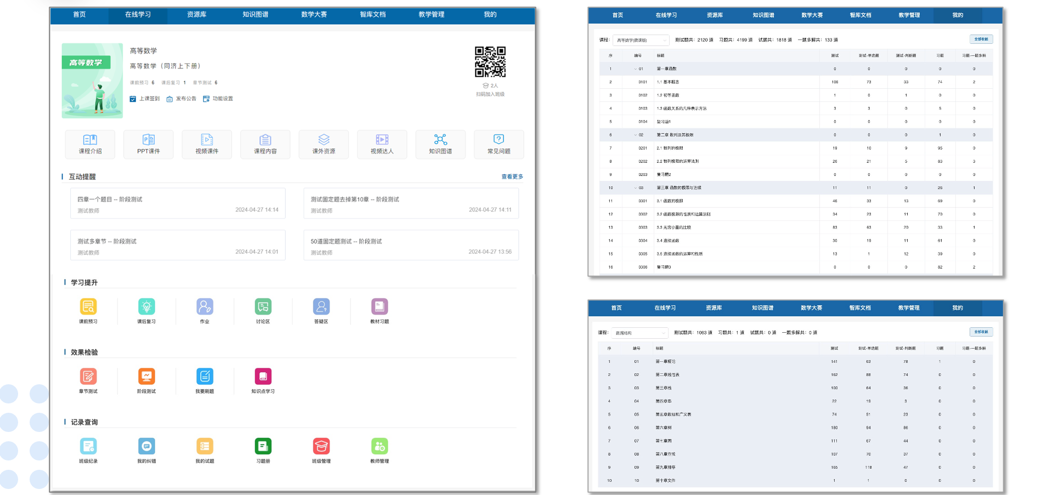This screenshot has width=1053, height=495.
Task: Open the 讨论区 discussion icon
Action: (263, 307)
